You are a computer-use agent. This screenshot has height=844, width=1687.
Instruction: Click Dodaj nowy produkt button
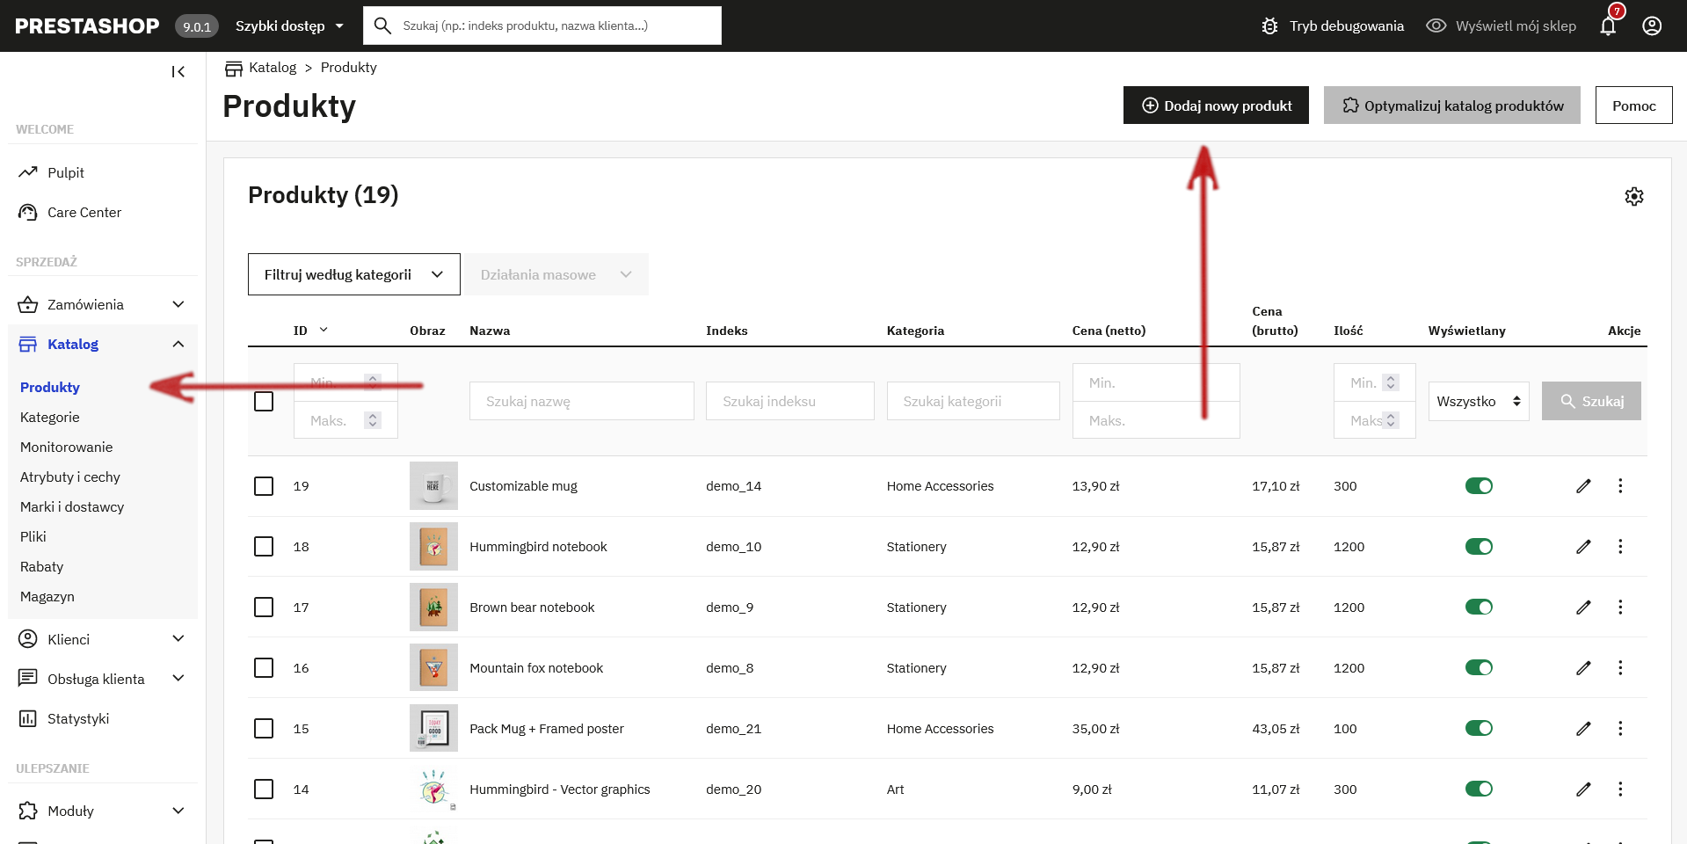click(x=1215, y=105)
